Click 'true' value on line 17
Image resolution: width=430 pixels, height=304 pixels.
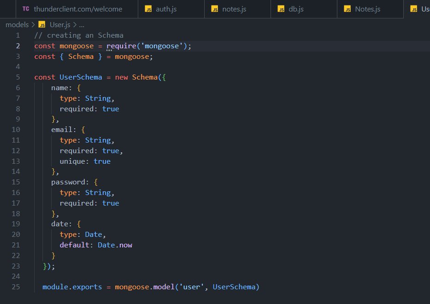coord(111,203)
